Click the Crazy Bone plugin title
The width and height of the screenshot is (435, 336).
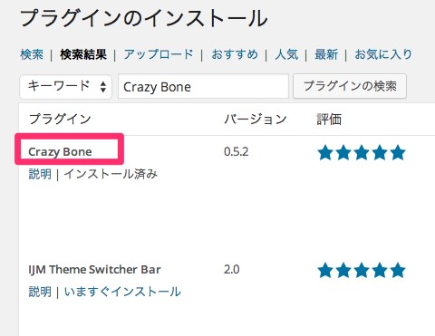click(x=60, y=151)
